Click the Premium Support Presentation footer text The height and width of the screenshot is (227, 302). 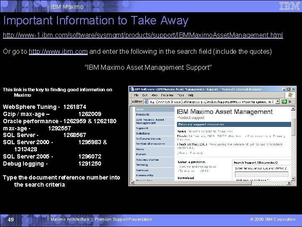click(123, 219)
